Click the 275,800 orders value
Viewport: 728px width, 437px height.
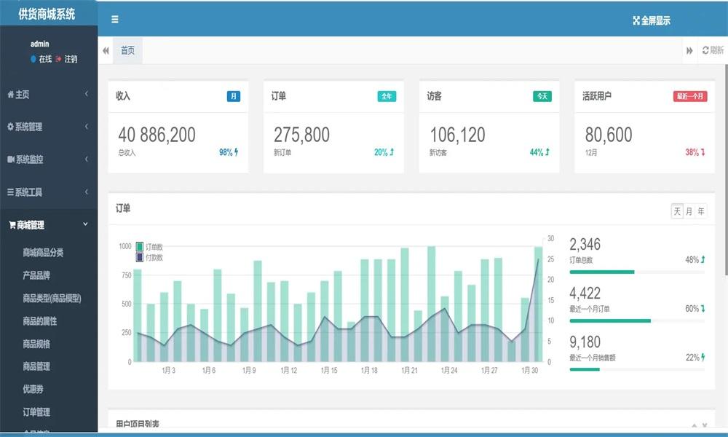click(x=302, y=135)
